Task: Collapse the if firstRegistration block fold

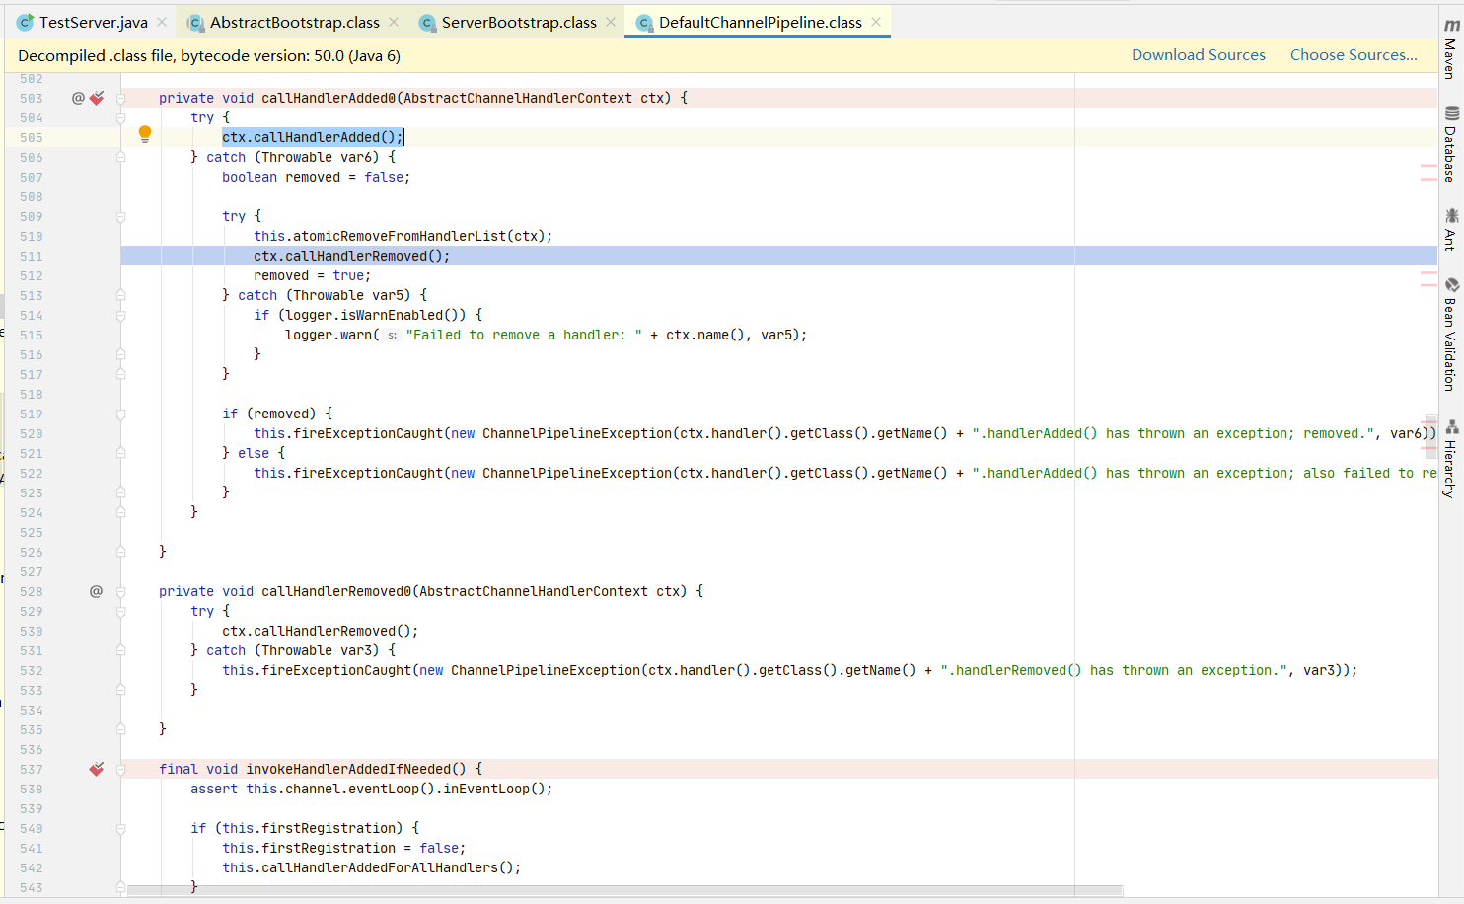Action: tap(121, 828)
